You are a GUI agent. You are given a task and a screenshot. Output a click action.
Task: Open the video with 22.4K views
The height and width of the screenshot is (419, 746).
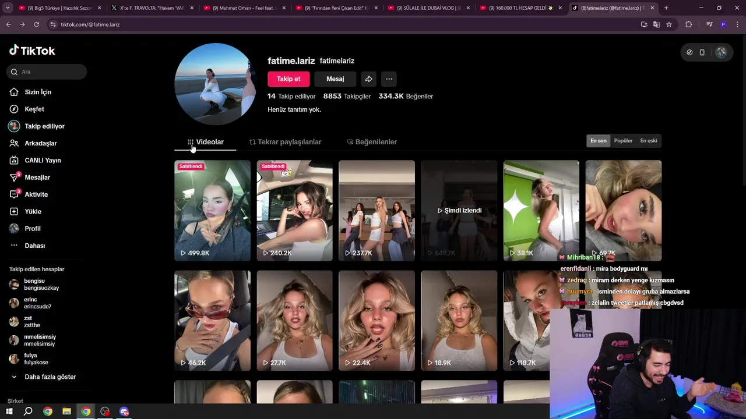[x=376, y=321]
